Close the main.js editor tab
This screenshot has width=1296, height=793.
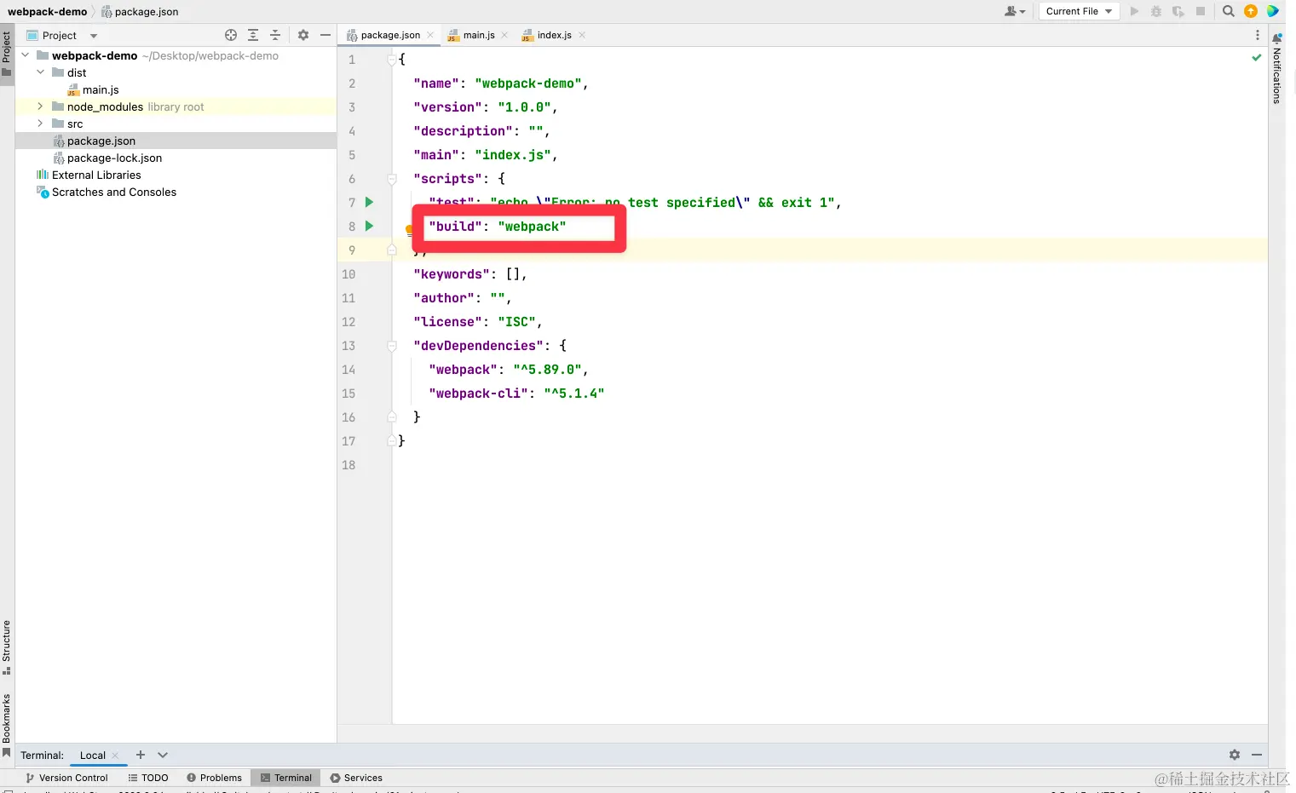504,35
